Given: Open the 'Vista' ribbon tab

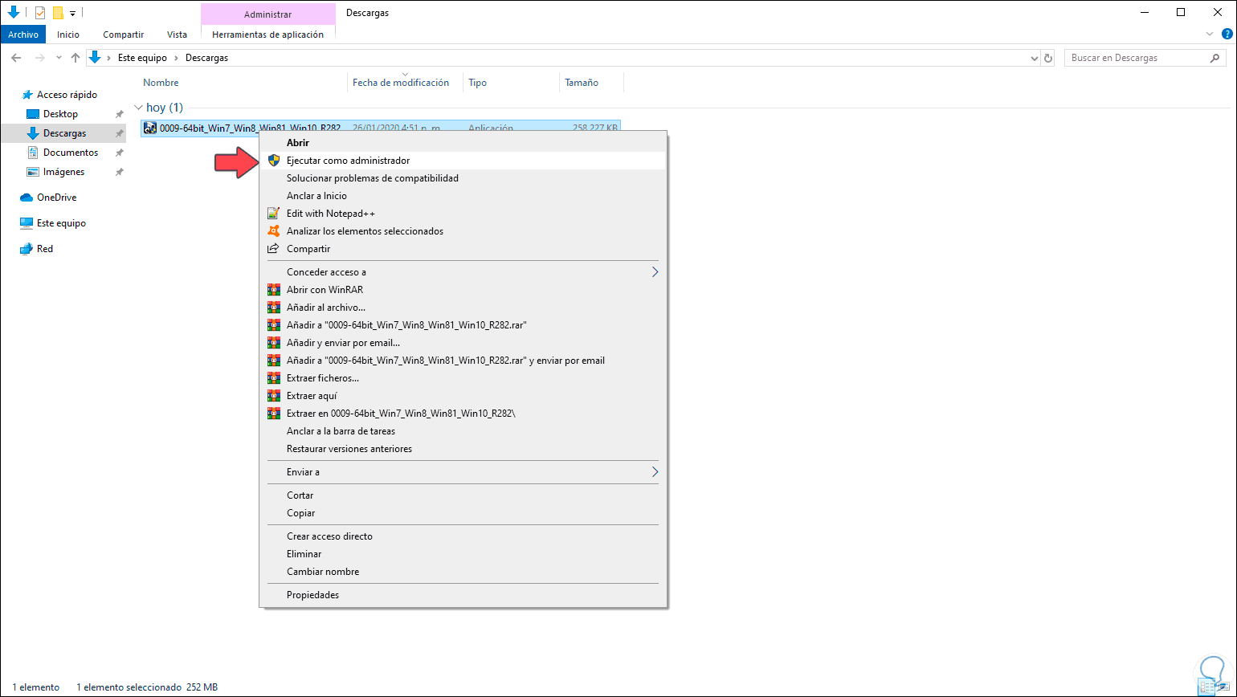Looking at the screenshot, I should 177,35.
